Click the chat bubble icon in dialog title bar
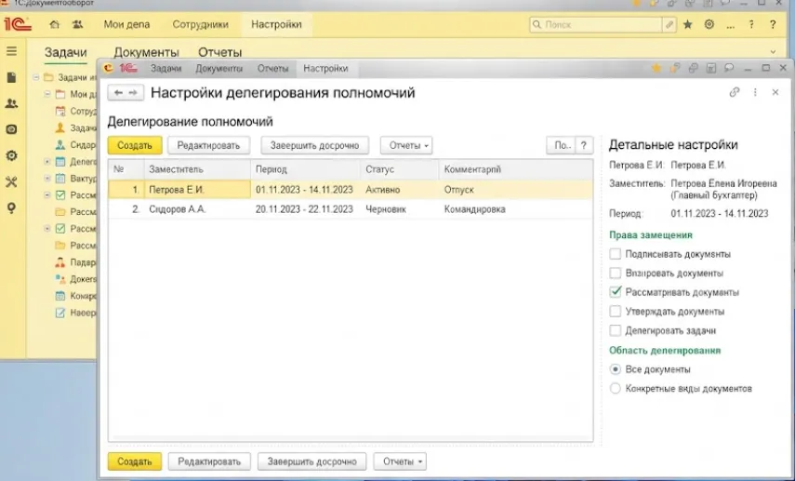 click(729, 68)
